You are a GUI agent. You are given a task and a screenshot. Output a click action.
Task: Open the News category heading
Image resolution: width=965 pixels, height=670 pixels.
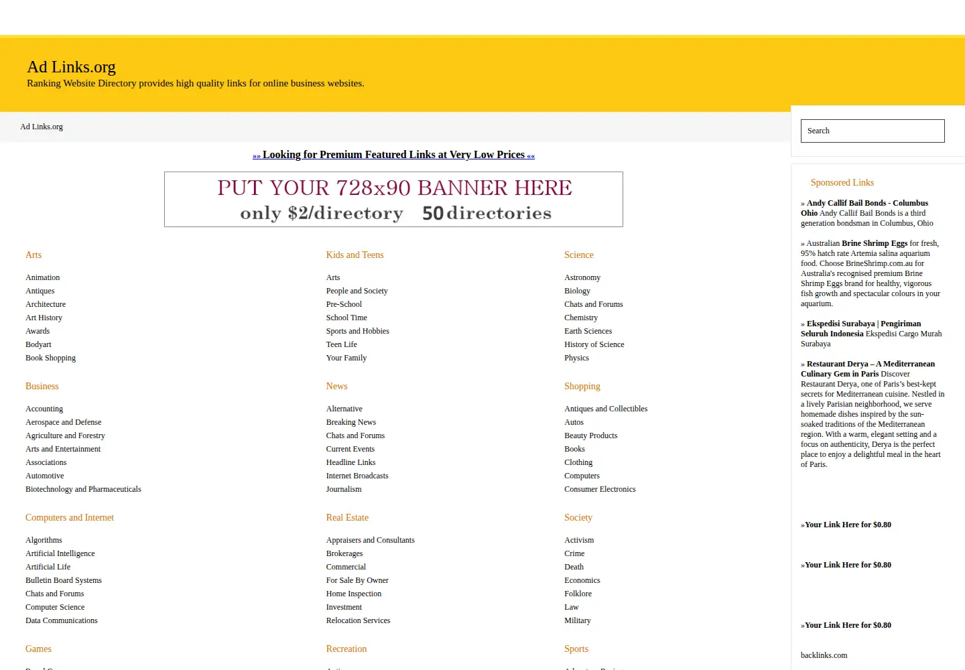tap(336, 387)
